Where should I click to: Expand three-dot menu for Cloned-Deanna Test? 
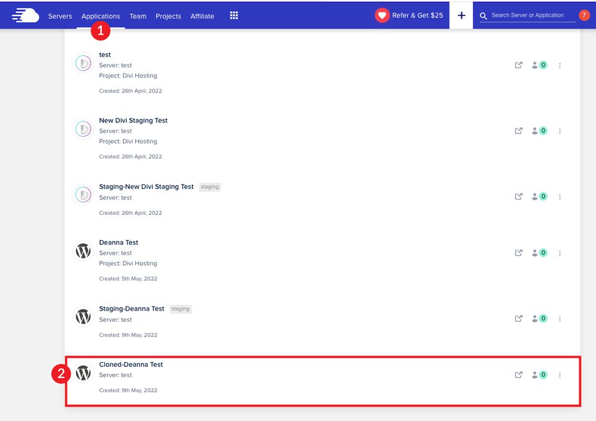[x=559, y=375]
